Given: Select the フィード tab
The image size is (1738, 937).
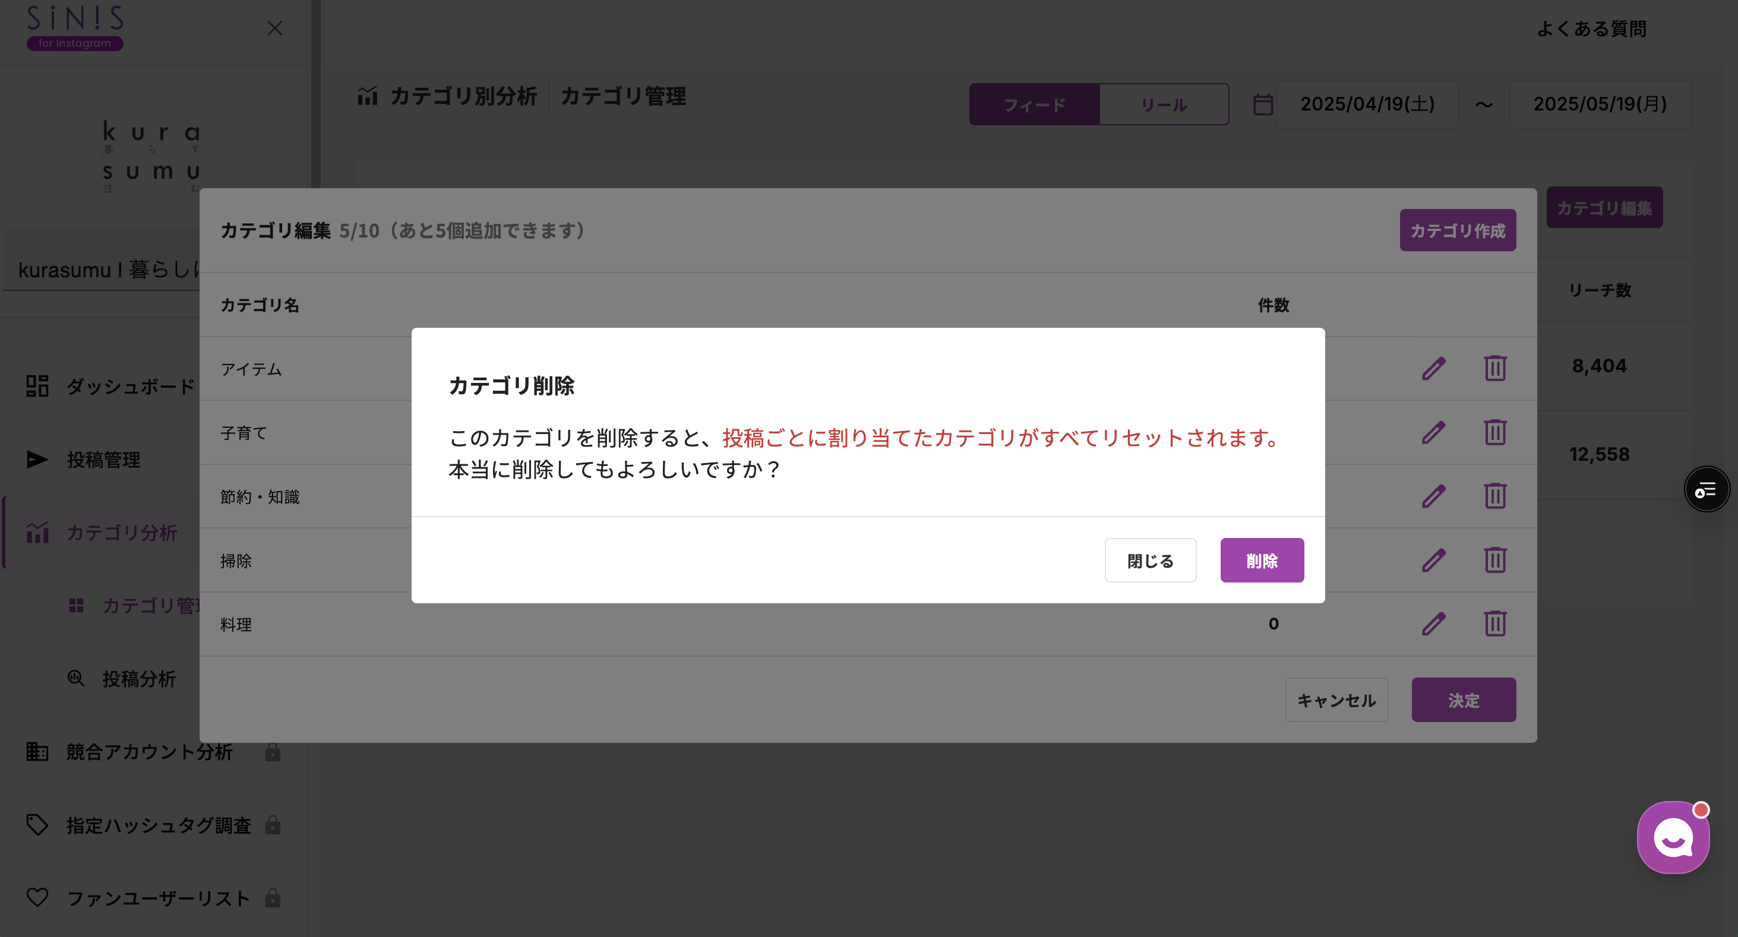Looking at the screenshot, I should click(x=1034, y=104).
